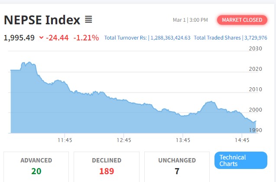Click the red down-arrow change indicator
Screen dimensions: 276x182
pos(41,38)
